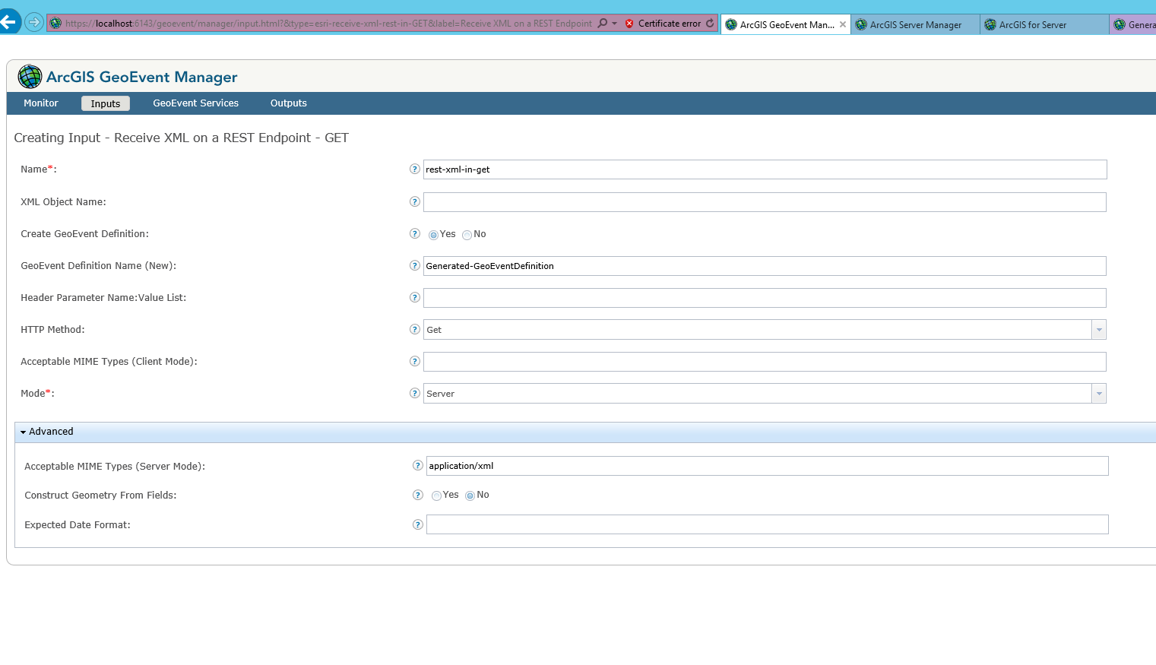Click the 'HTTP Method:' label
The height and width of the screenshot is (665, 1156).
(x=52, y=330)
